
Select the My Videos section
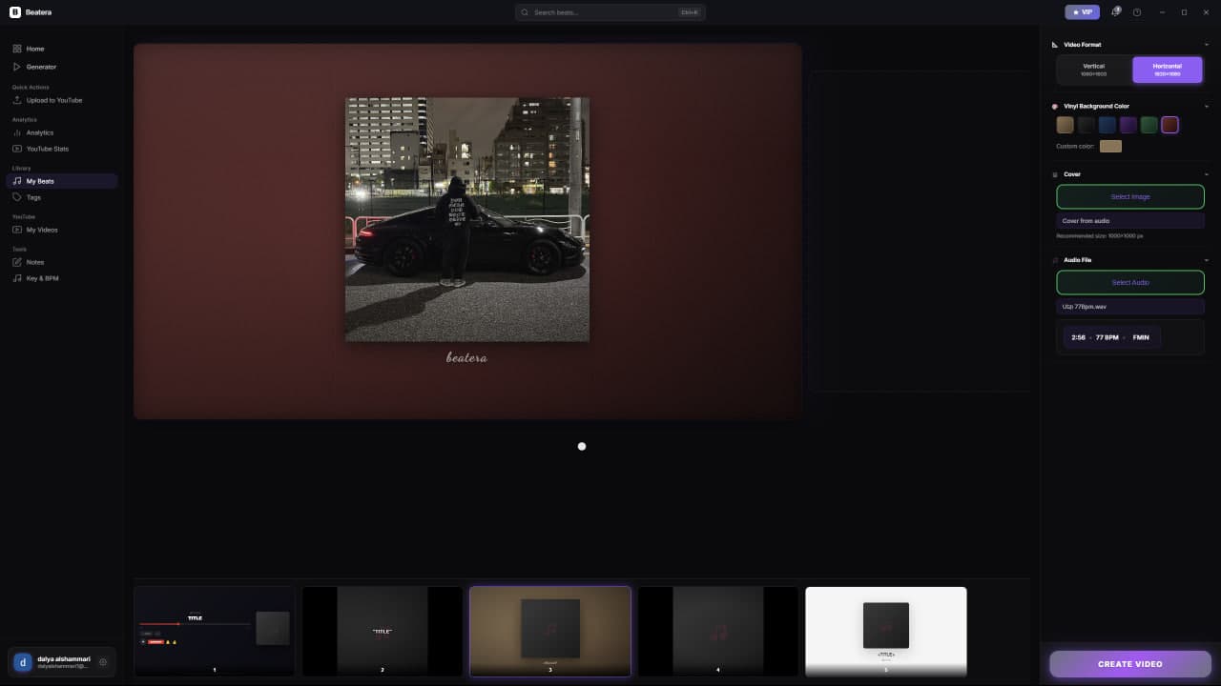40,230
